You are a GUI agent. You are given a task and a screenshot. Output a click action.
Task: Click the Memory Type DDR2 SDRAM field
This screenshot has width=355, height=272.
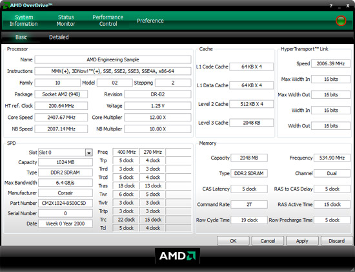(249, 173)
